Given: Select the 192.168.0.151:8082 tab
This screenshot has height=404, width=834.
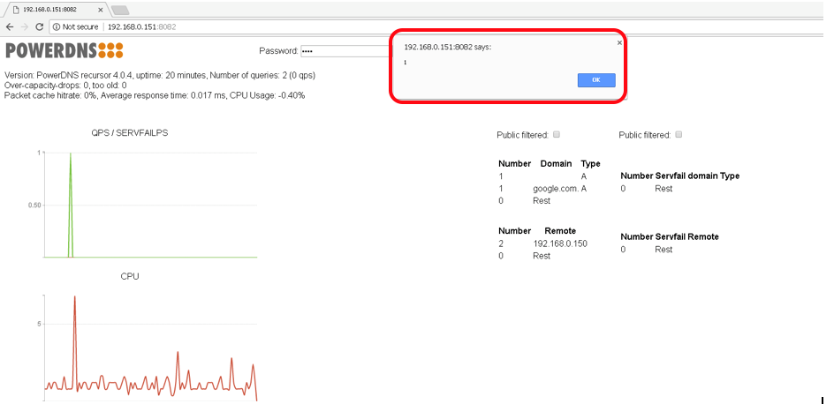Looking at the screenshot, I should 55,9.
